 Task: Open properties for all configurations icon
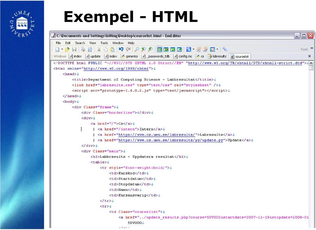tap(205, 50)
